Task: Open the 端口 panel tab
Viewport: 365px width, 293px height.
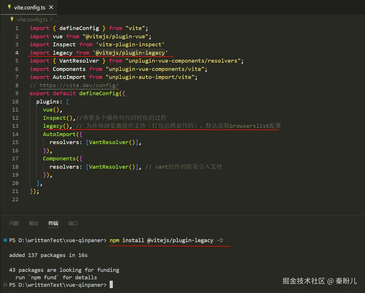Action: pyautogui.click(x=73, y=223)
